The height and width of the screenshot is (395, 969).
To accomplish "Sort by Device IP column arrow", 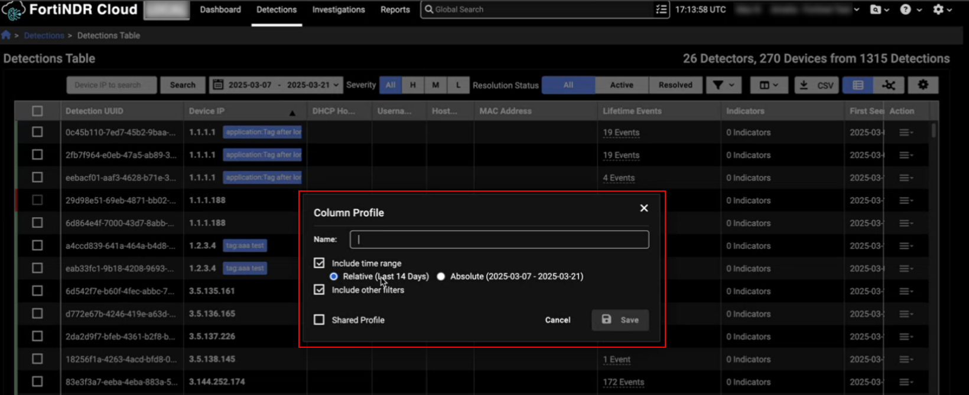I will 292,112.
